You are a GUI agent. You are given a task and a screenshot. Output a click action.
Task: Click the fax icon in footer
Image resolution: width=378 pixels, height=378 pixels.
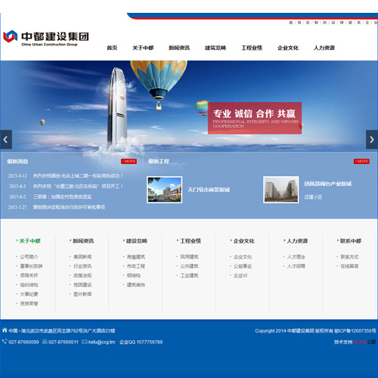45,342
